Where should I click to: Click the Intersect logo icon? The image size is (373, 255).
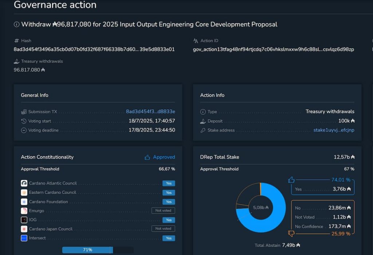coord(24,238)
